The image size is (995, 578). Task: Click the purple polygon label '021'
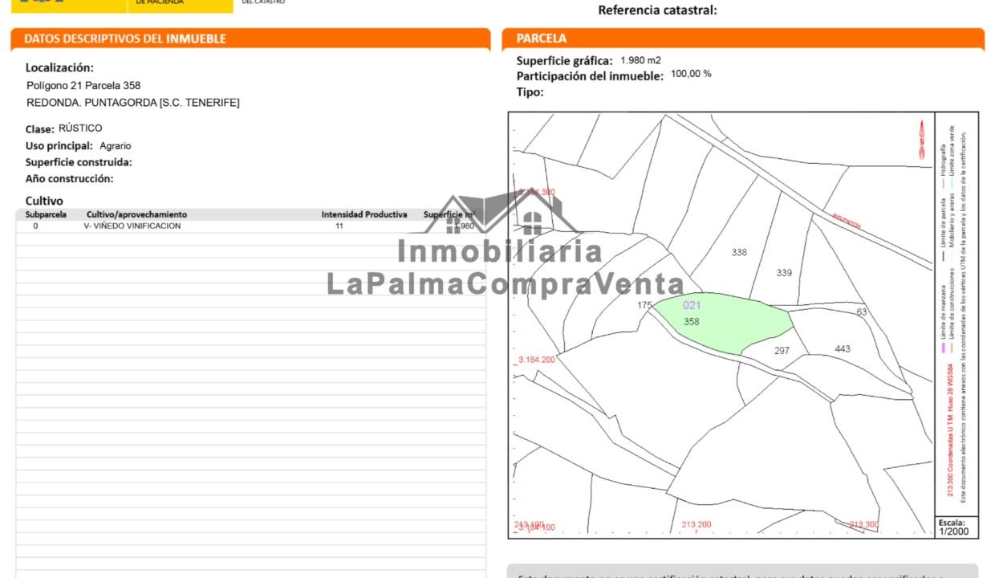pyautogui.click(x=692, y=306)
